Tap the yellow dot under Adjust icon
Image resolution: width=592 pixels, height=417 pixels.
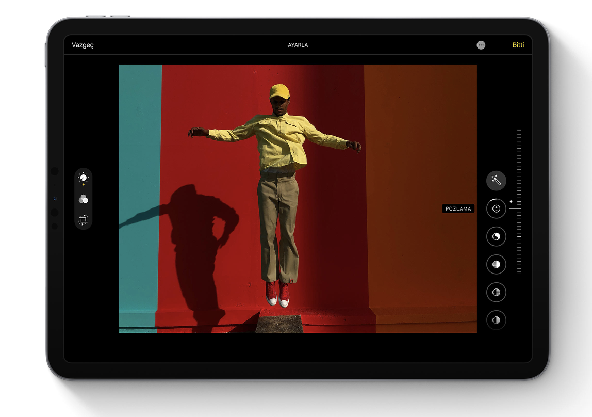tap(83, 185)
